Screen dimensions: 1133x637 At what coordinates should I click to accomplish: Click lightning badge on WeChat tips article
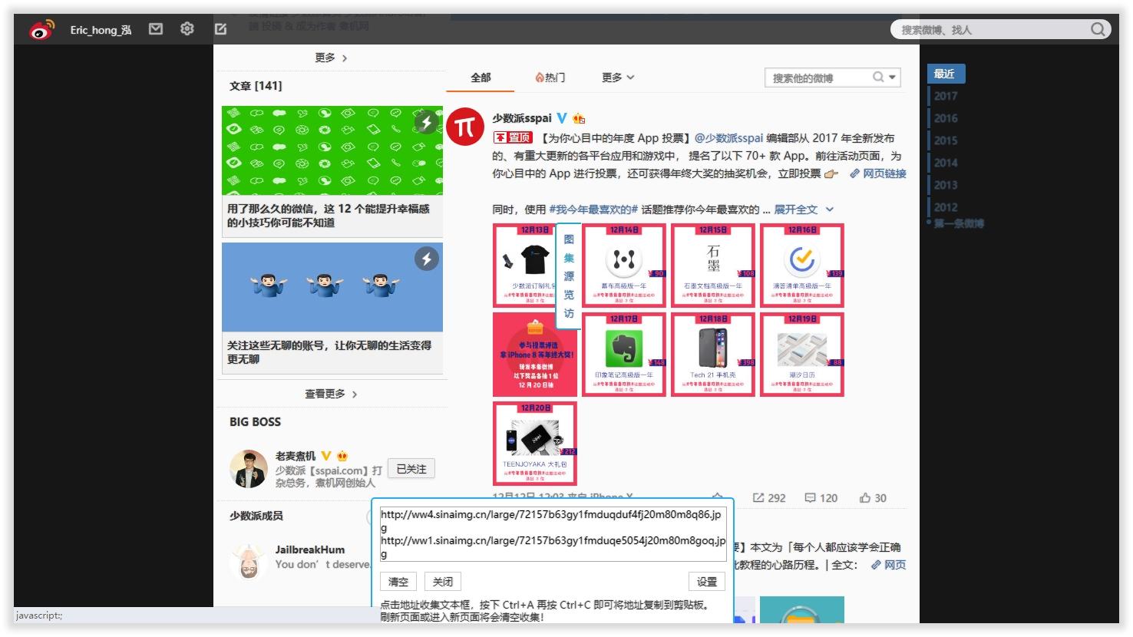coord(427,122)
